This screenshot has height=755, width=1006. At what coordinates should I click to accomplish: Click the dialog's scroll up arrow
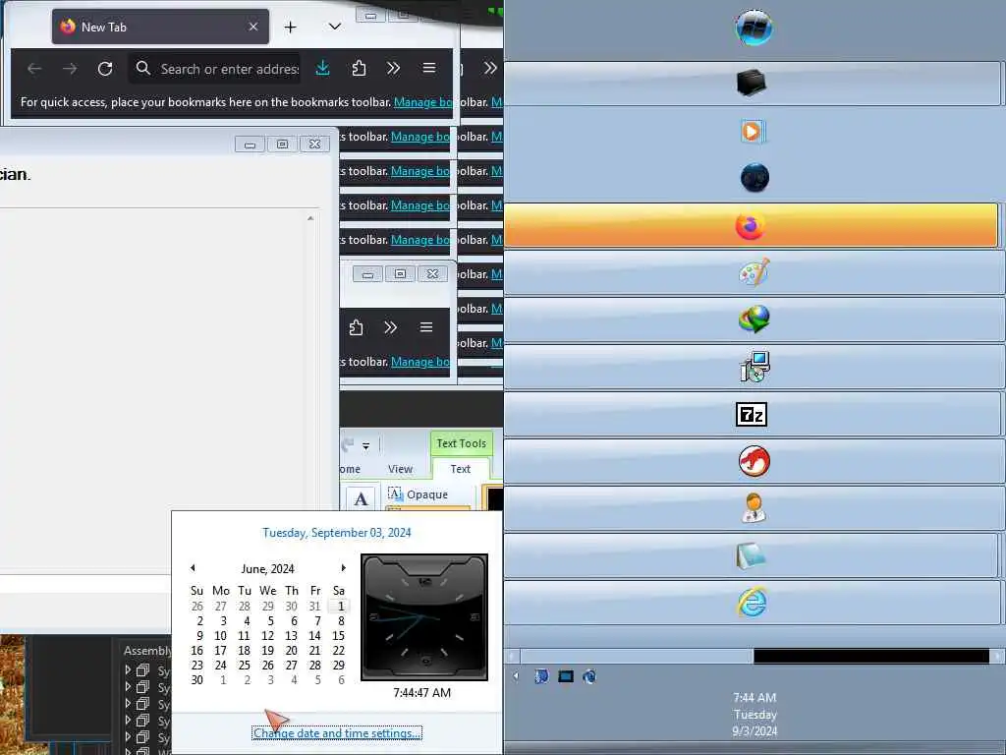click(x=310, y=218)
